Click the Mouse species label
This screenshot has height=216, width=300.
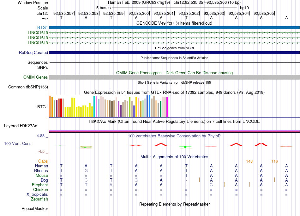coord(42,176)
